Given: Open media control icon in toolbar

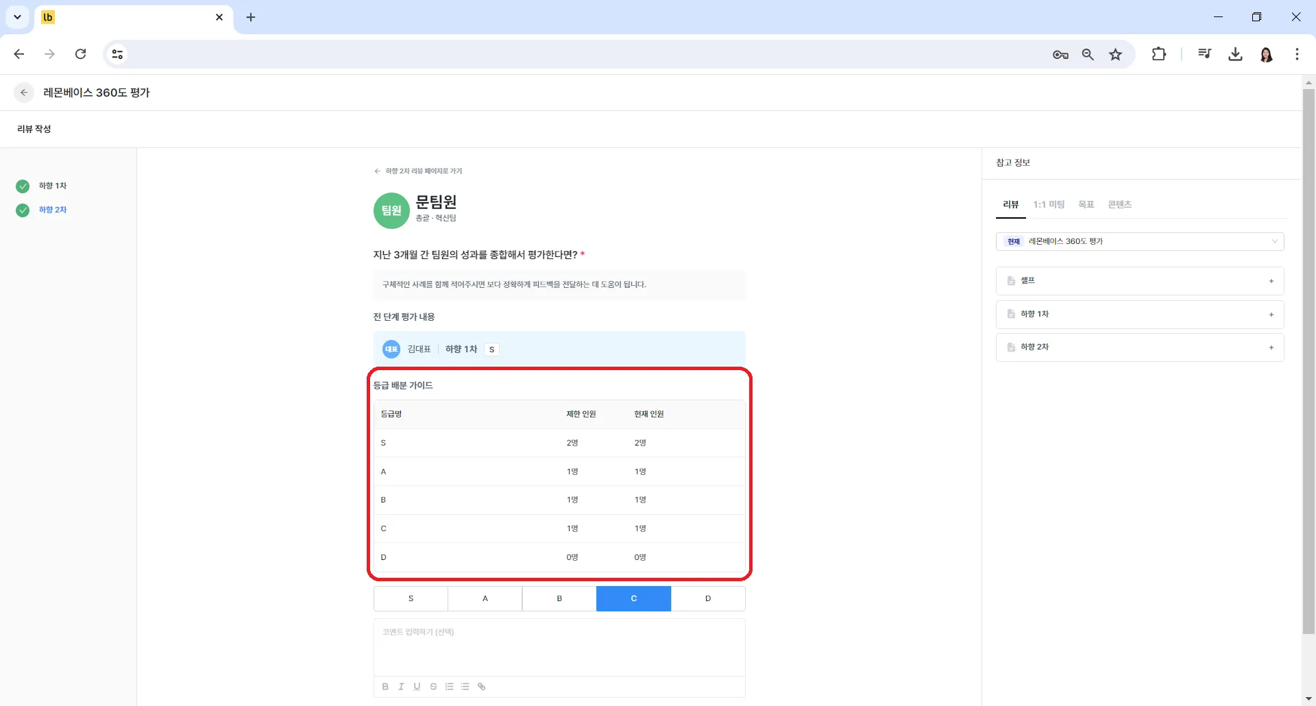Looking at the screenshot, I should coord(1204,54).
